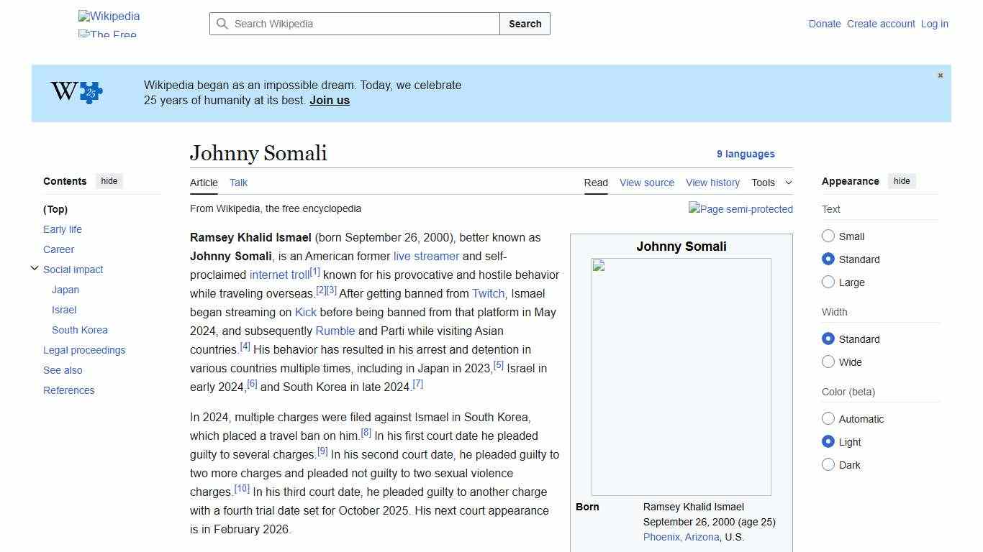Select the Large text size option
This screenshot has height=552, width=983.
tap(828, 282)
